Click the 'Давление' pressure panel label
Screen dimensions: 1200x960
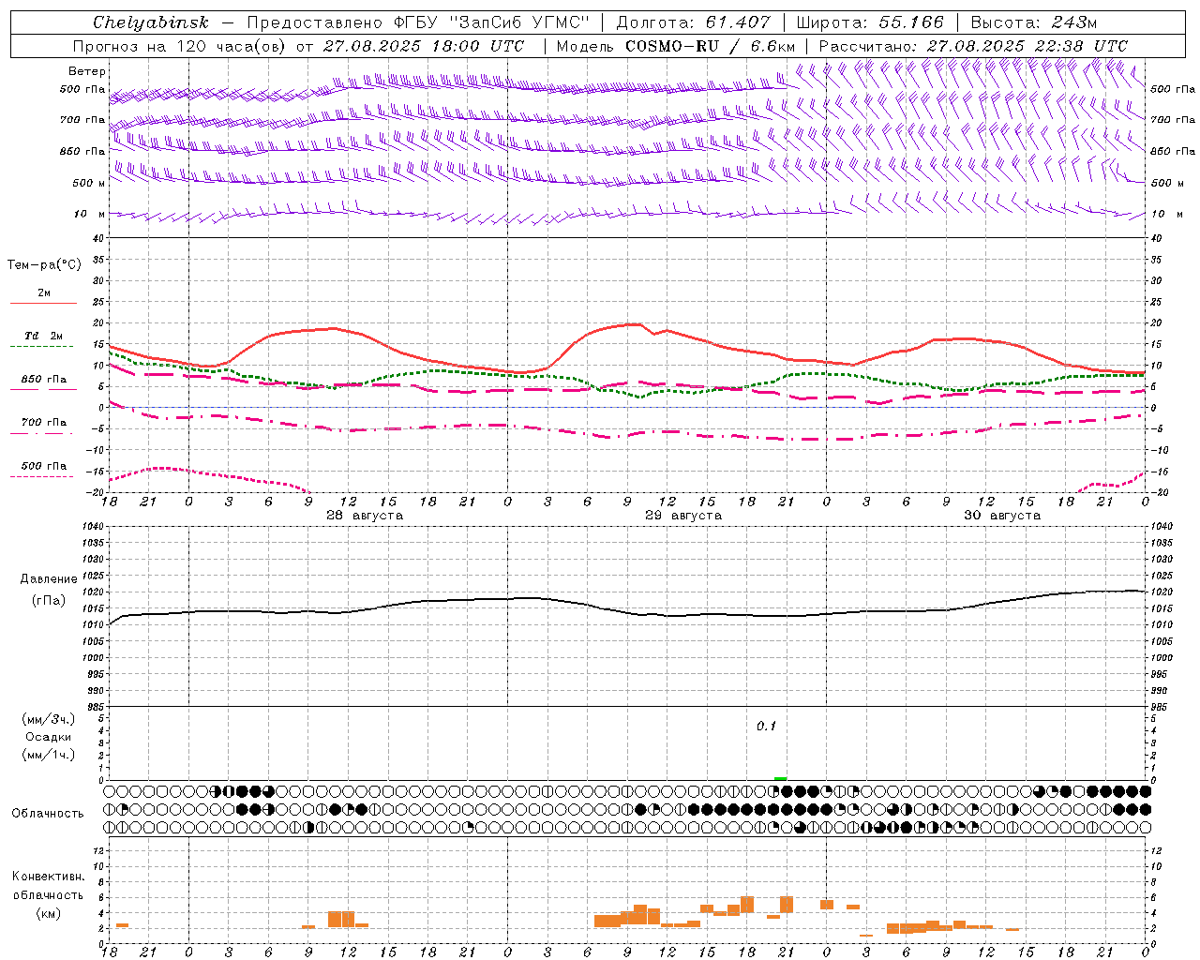click(x=49, y=579)
